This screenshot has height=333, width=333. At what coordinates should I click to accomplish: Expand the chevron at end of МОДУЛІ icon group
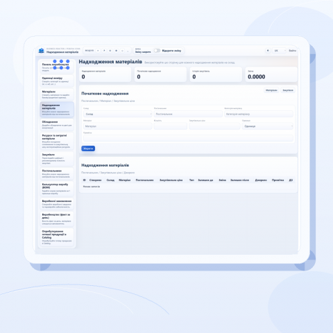click(x=128, y=51)
